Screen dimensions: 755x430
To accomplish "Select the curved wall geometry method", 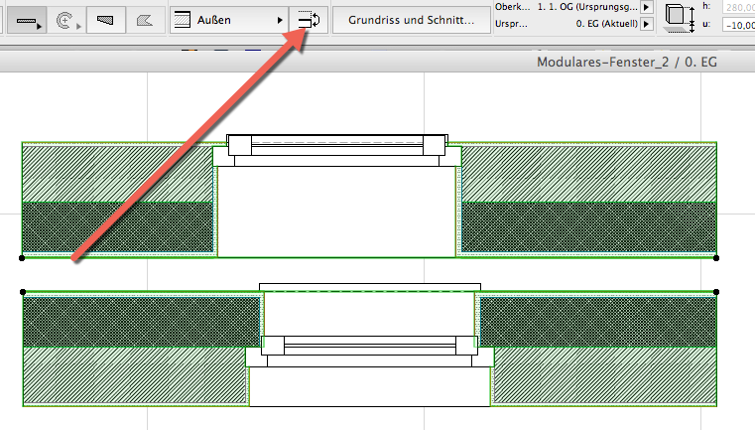I will point(66,20).
